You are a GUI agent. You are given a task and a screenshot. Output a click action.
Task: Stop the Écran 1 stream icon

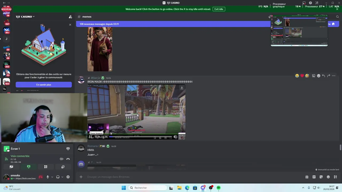pyautogui.click(x=68, y=149)
